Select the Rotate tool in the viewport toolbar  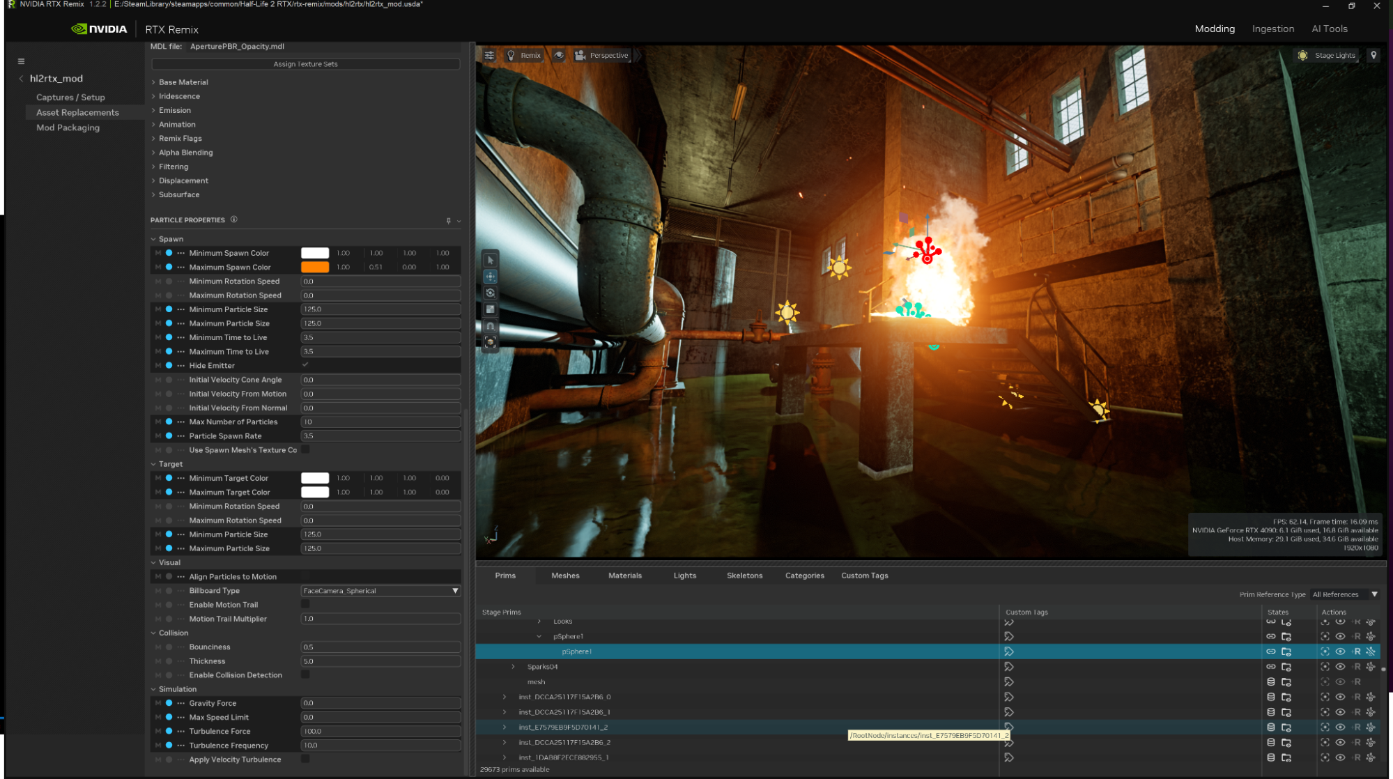coord(491,293)
